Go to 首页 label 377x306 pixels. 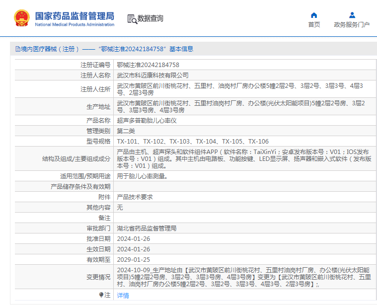tap(314, 24)
